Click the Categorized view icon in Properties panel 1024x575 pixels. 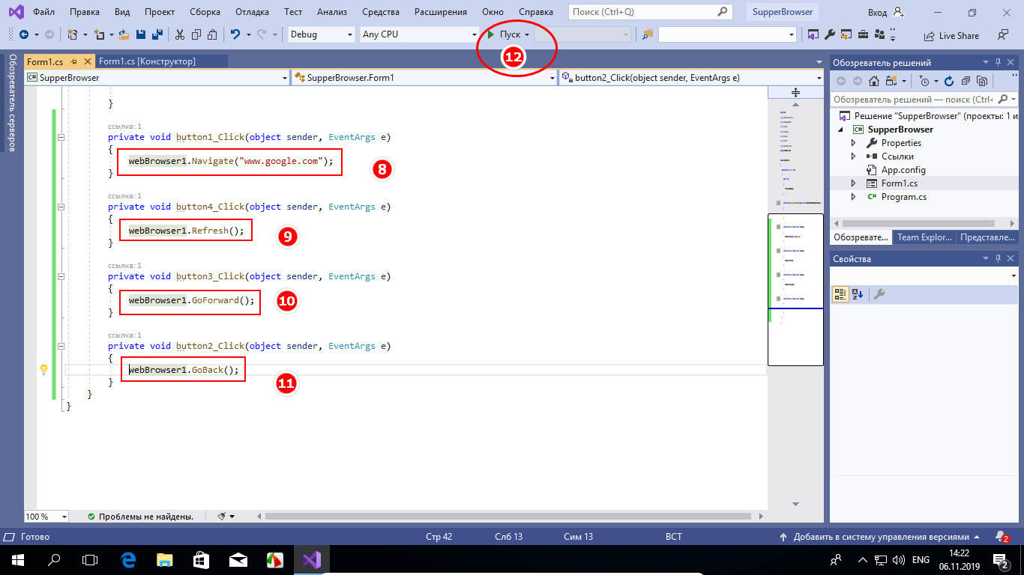tap(840, 294)
